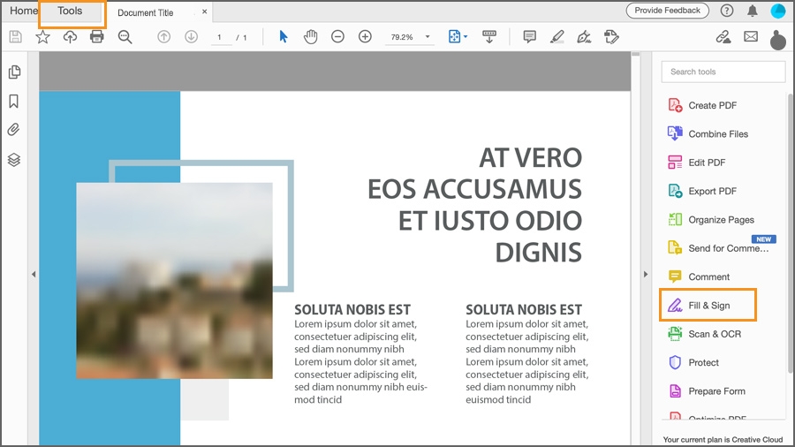Click the Save file icon
Image resolution: width=795 pixels, height=447 pixels.
[x=16, y=36]
